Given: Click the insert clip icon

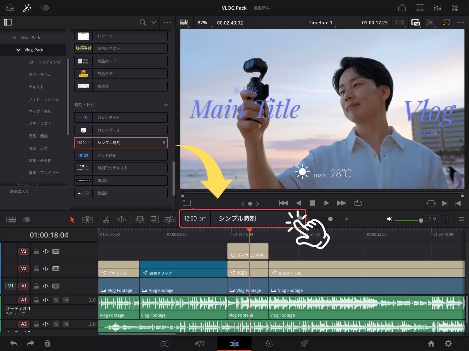Looking at the screenshot, I should pos(140,219).
